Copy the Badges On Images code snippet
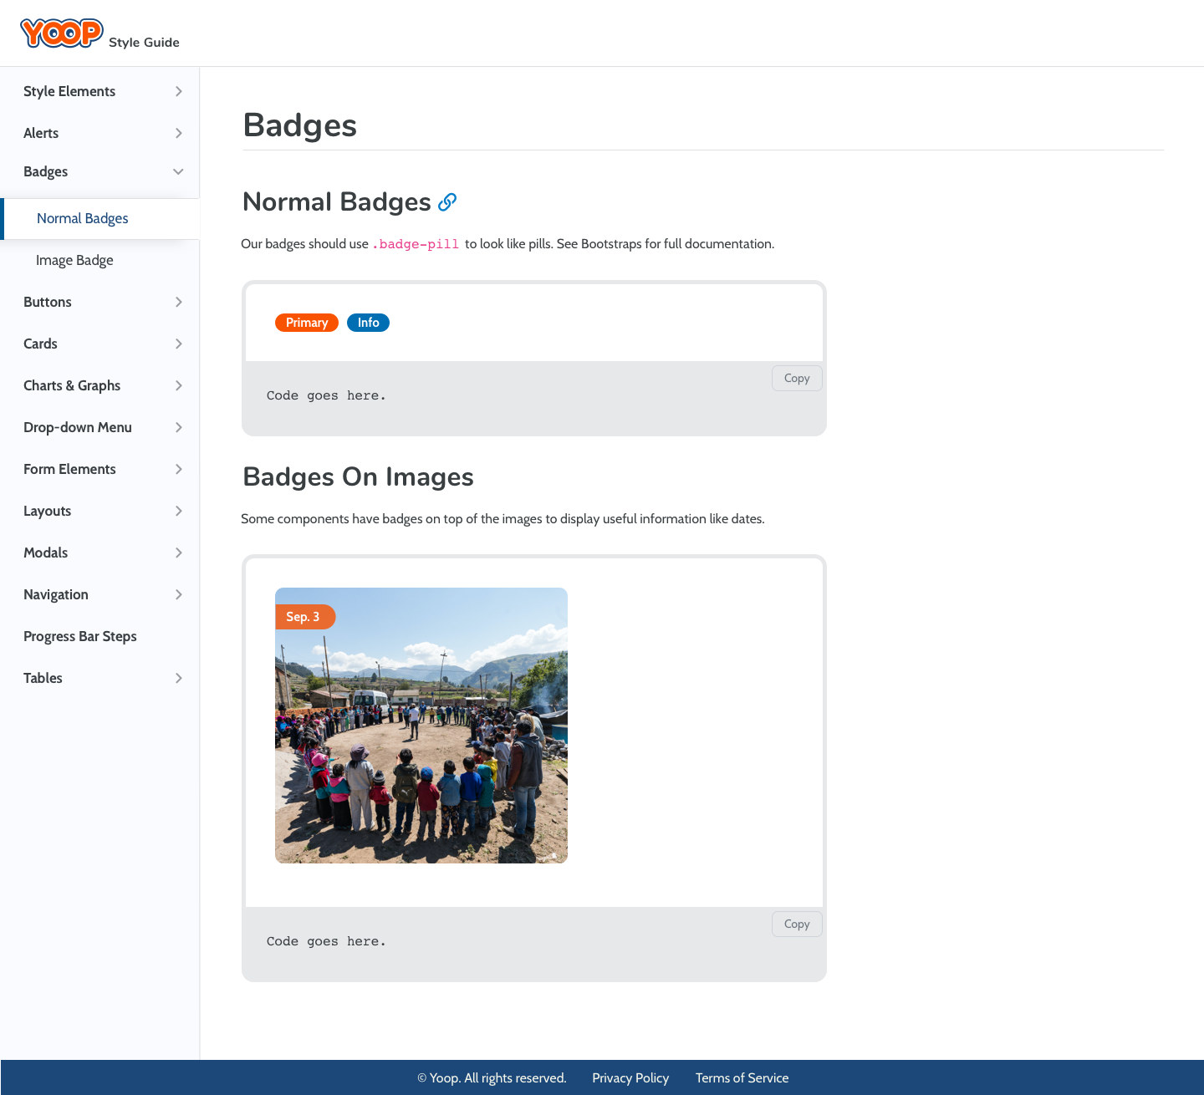This screenshot has height=1095, width=1204. 797,924
